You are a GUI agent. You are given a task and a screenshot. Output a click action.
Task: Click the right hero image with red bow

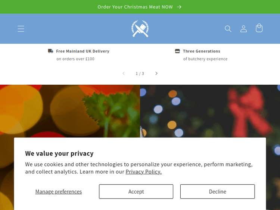(x=210, y=111)
